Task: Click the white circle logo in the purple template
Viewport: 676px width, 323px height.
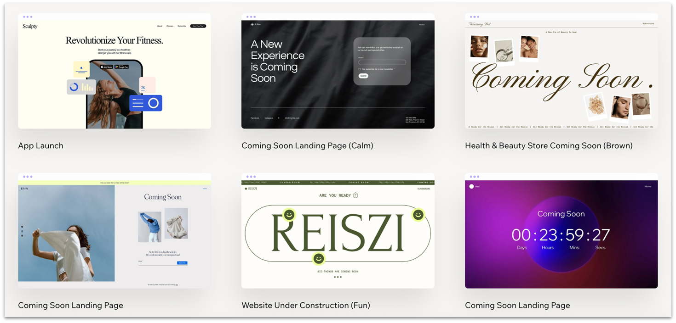Action: (471, 186)
